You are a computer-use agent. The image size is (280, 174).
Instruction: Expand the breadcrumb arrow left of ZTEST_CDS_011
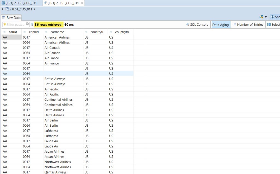click(2, 9)
